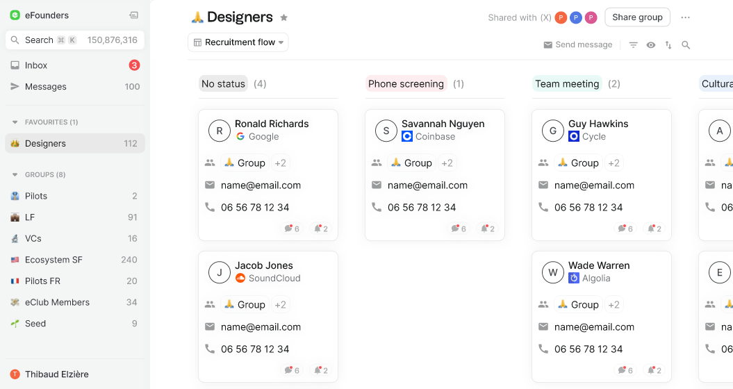Open the Pilots group
733x389 pixels.
[x=75, y=196]
